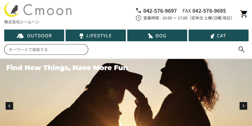Click the owl and moon logo

[x=11, y=10]
